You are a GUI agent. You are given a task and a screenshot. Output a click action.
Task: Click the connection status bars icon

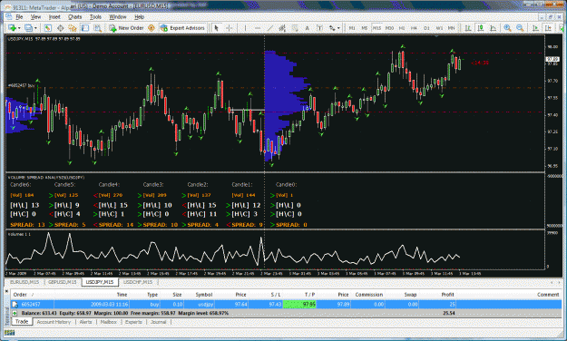(x=9, y=333)
